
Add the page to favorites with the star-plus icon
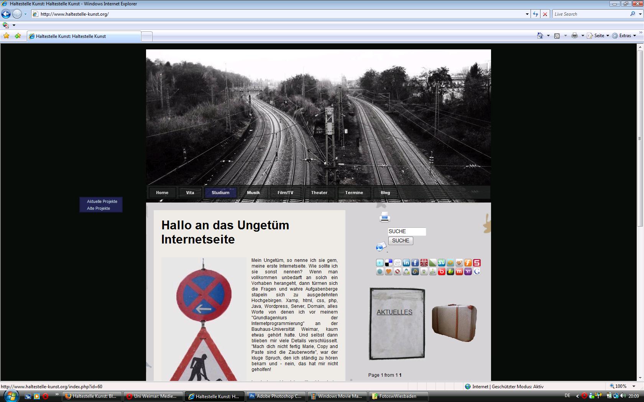pos(18,36)
